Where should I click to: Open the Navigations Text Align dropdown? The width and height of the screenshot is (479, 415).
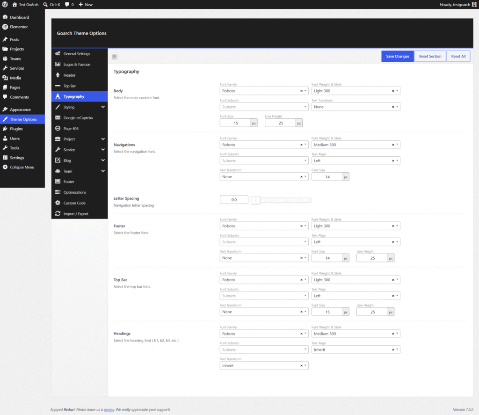point(356,161)
